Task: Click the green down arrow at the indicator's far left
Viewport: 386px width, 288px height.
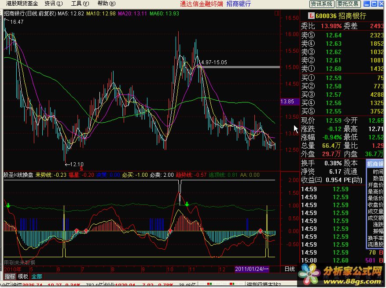Action: (8, 205)
